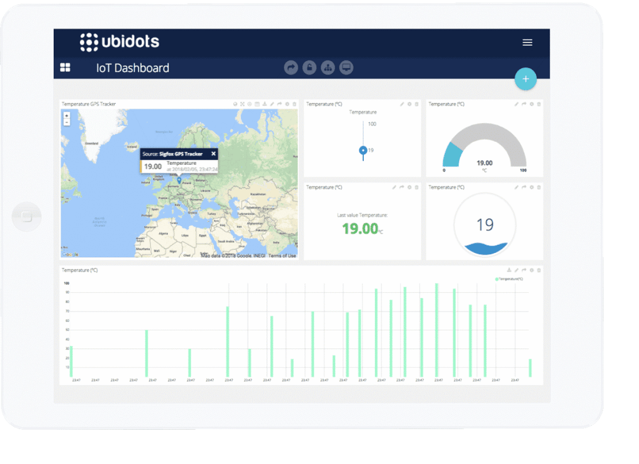Screen dimensions: 639x464
Task: Toggle the dashboard lock icon
Action: click(x=309, y=67)
